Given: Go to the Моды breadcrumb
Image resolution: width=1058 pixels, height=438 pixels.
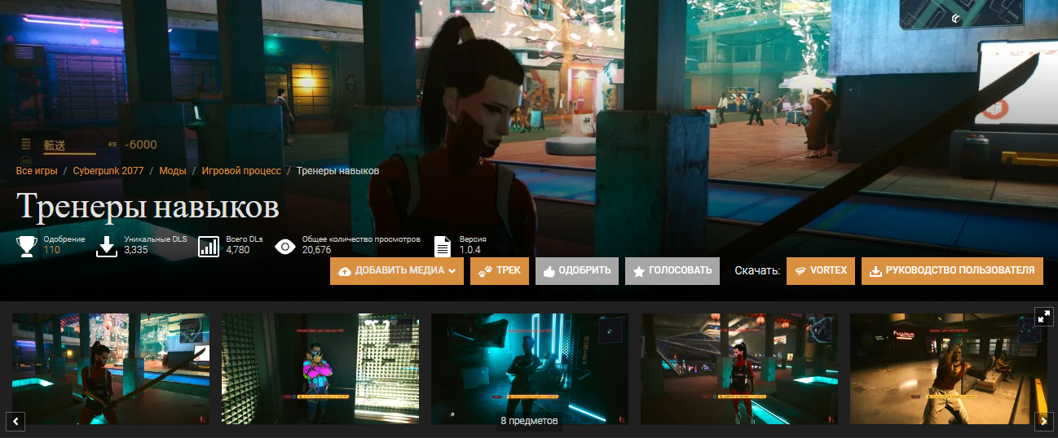Looking at the screenshot, I should 172,171.
